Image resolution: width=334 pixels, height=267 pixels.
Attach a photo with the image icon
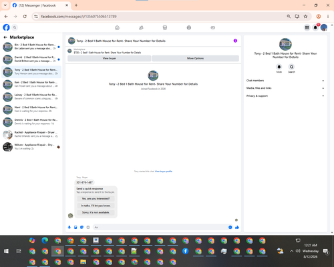click(75, 227)
